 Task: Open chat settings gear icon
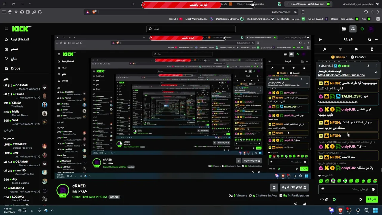pyautogui.click(x=361, y=199)
